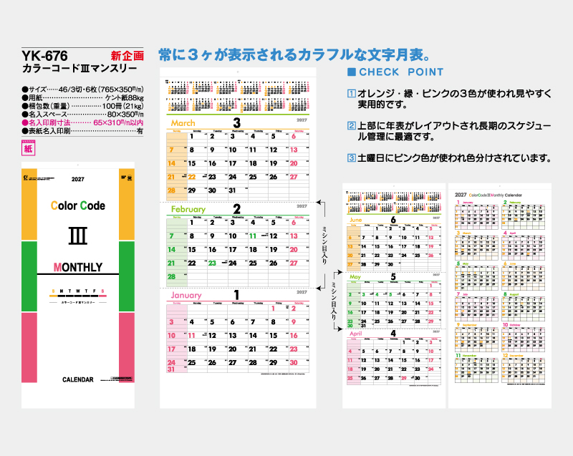Screen dimensions: 573x456
Task: Click the green February month heading
Action: [x=188, y=209]
